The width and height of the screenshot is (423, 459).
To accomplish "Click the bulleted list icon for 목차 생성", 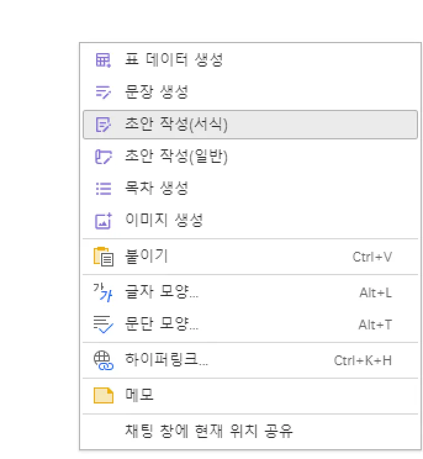I will click(x=103, y=188).
